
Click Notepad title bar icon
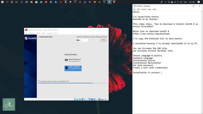coord(134,6)
